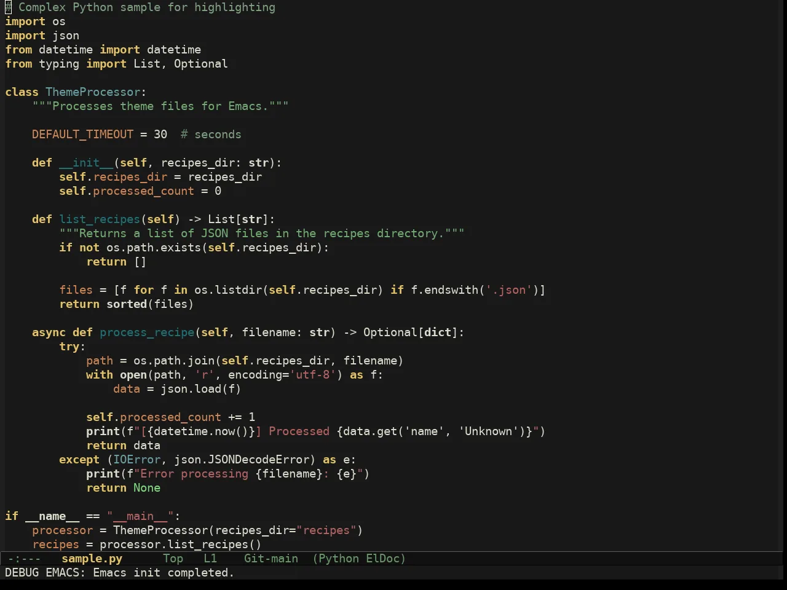The height and width of the screenshot is (590, 787).
Task: Click json.load in the data line
Action: click(x=191, y=389)
